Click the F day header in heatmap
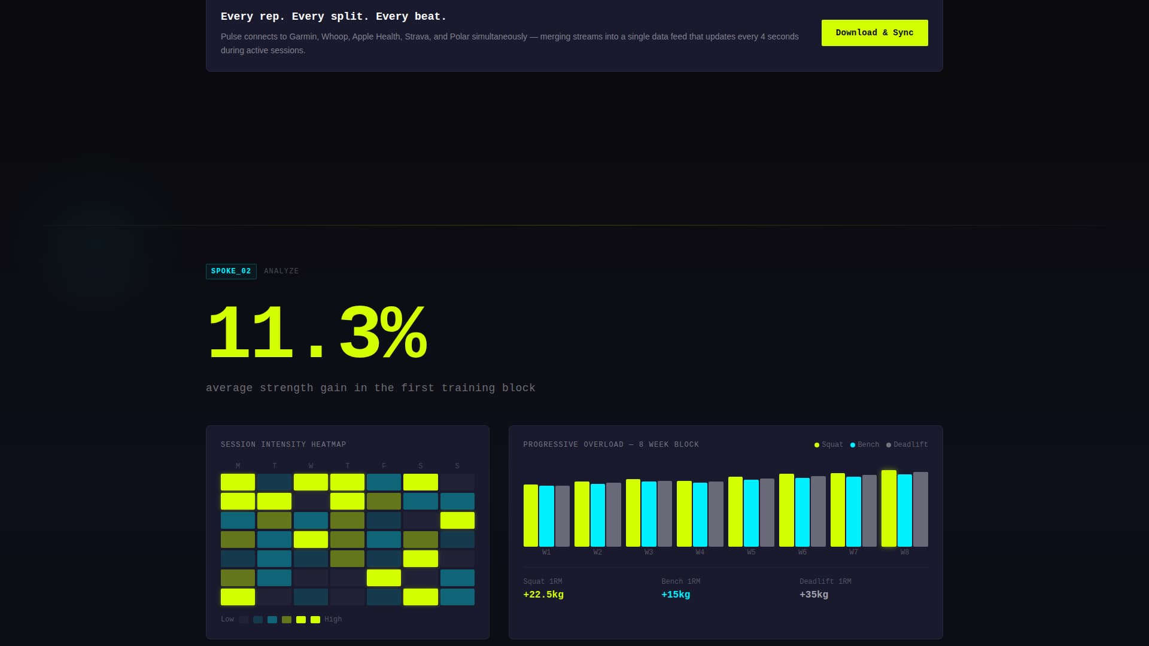1149x646 pixels. pyautogui.click(x=384, y=466)
